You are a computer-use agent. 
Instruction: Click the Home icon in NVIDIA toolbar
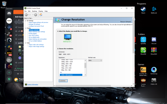(41, 15)
